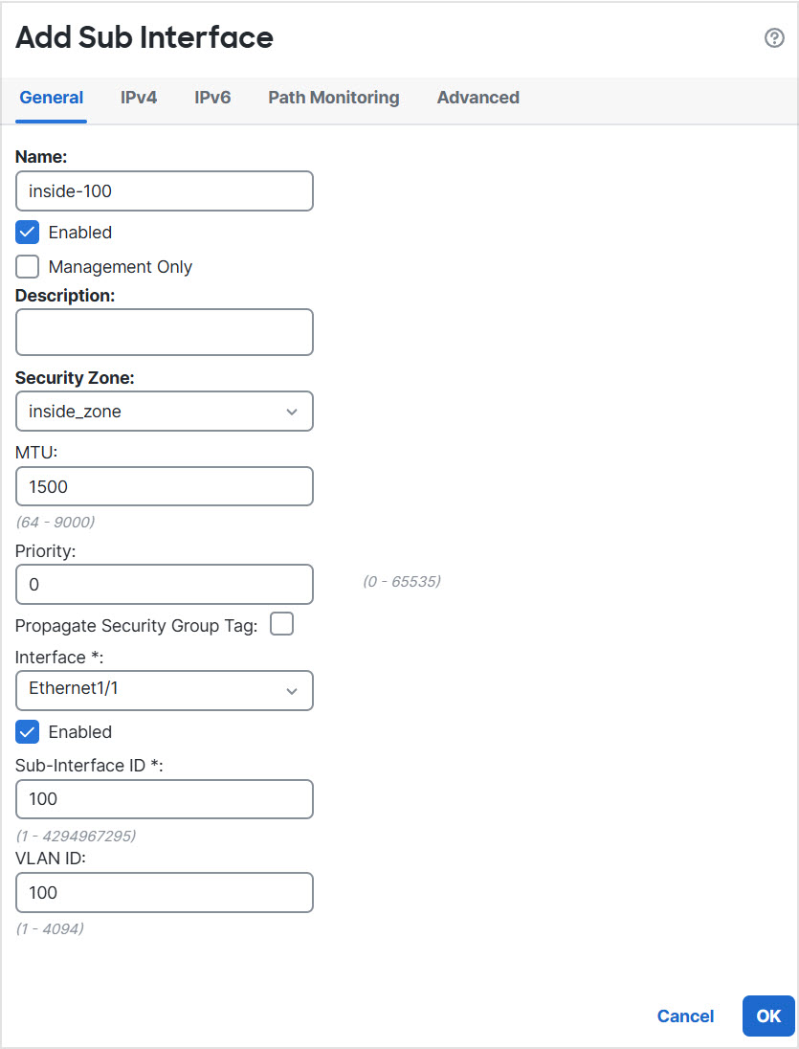The image size is (799, 1049).
Task: Open the help question mark icon
Action: point(773,38)
